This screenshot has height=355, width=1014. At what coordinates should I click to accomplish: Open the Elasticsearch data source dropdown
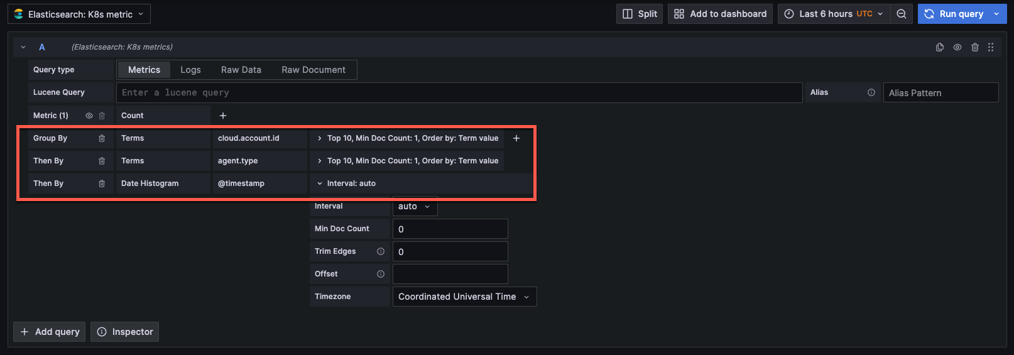[79, 14]
